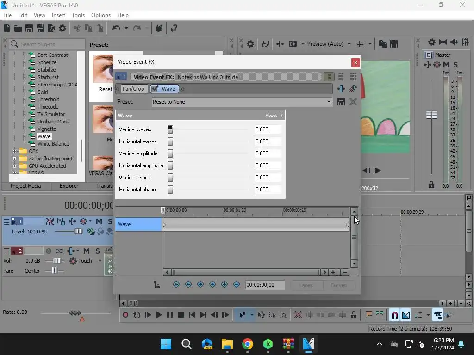Click the Save Preset disk icon
The image size is (474, 355).
click(x=341, y=102)
